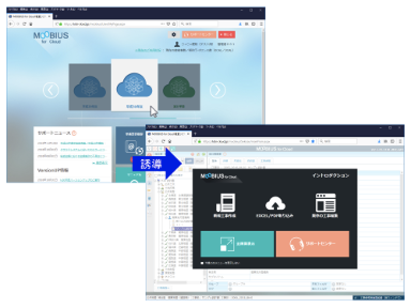
Task: Click the document icon for new construction in intro dialog
Action: (225, 202)
